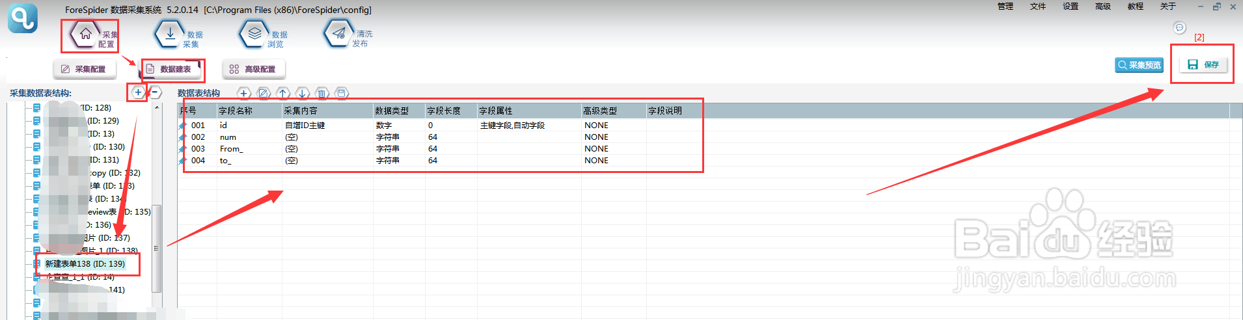The height and width of the screenshot is (320, 1243).
Task: Open the 数据采集 download hexagon icon
Action: tap(170, 34)
